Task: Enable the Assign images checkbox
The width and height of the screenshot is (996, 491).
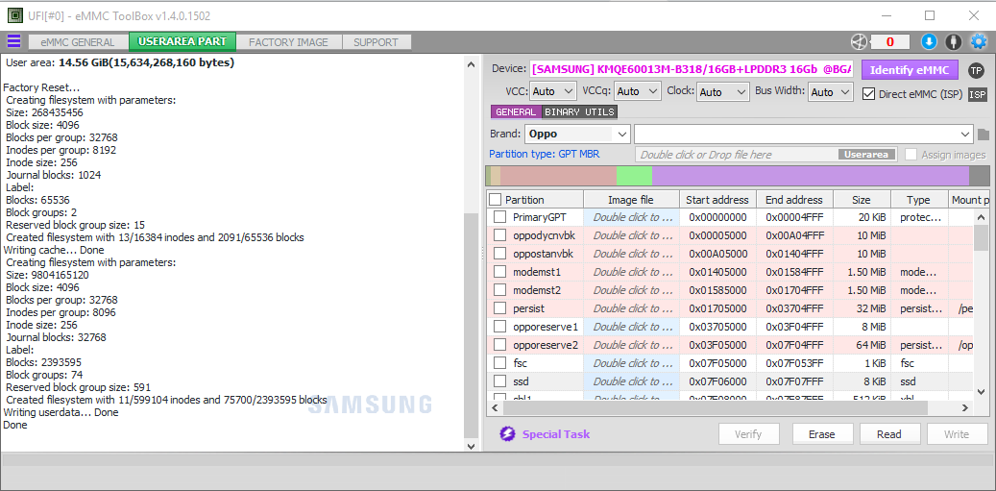Action: [x=911, y=155]
